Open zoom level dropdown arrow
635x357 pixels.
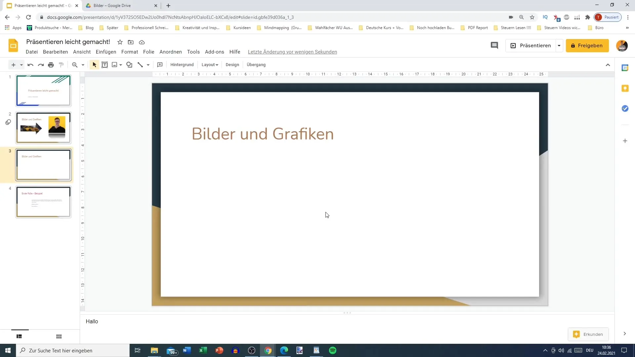(x=83, y=65)
